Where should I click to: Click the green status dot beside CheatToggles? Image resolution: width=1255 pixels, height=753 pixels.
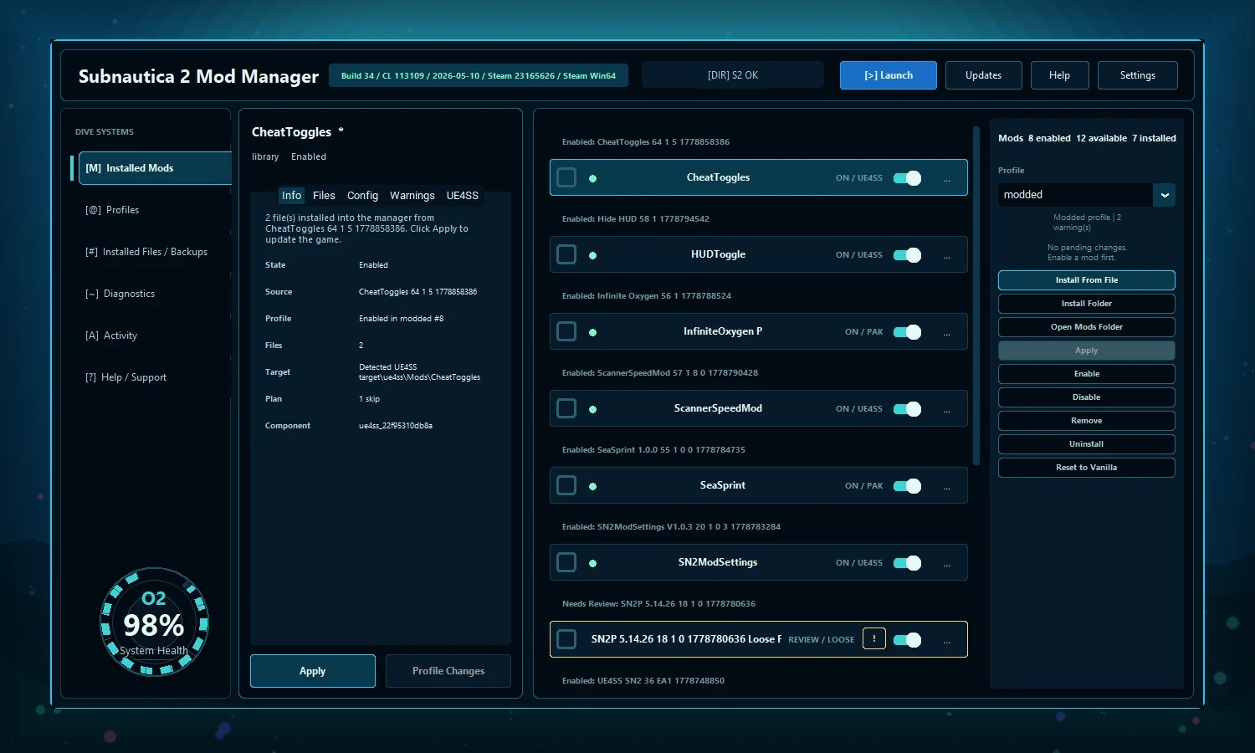click(592, 178)
